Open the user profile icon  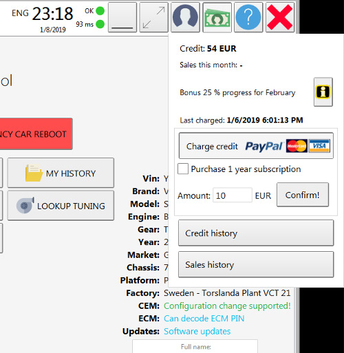185,17
